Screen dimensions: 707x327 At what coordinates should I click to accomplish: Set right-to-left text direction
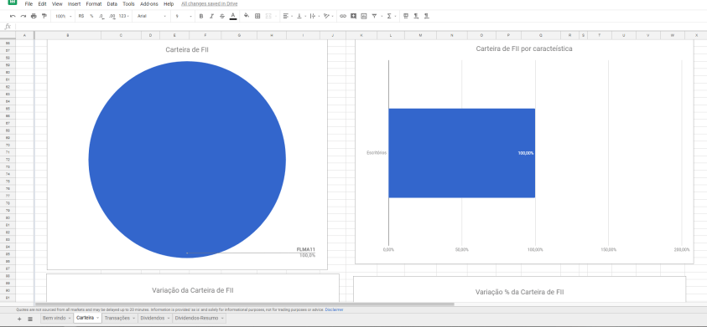[x=427, y=16]
